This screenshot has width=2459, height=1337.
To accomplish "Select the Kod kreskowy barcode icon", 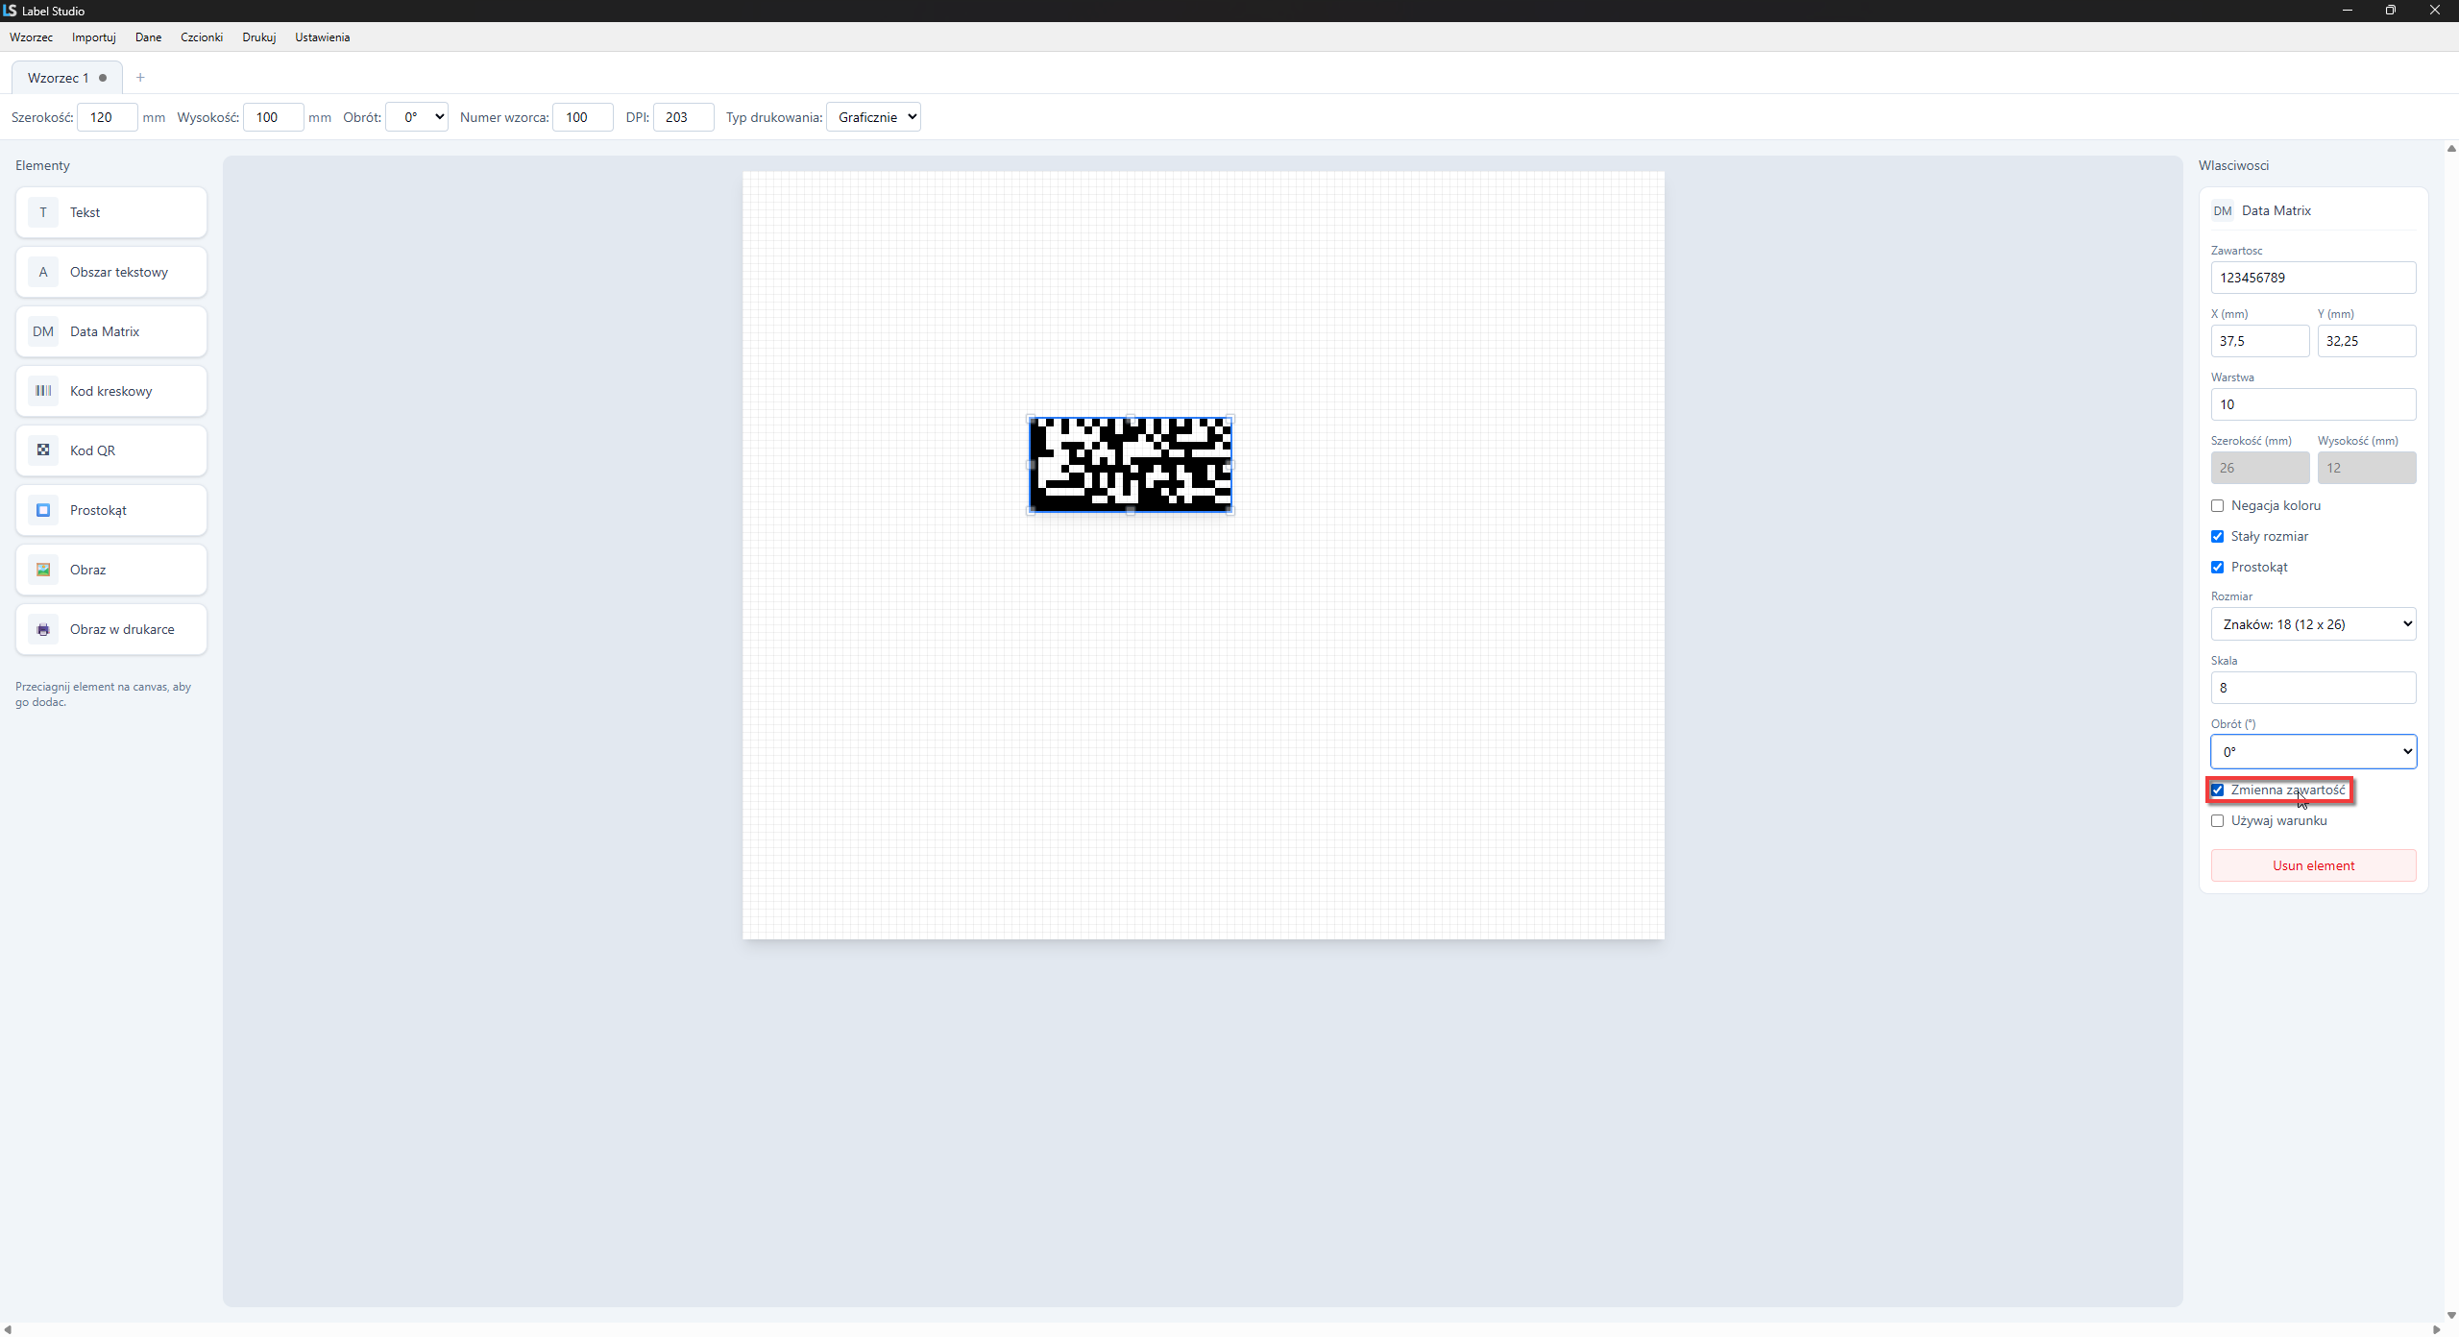I will [x=43, y=391].
